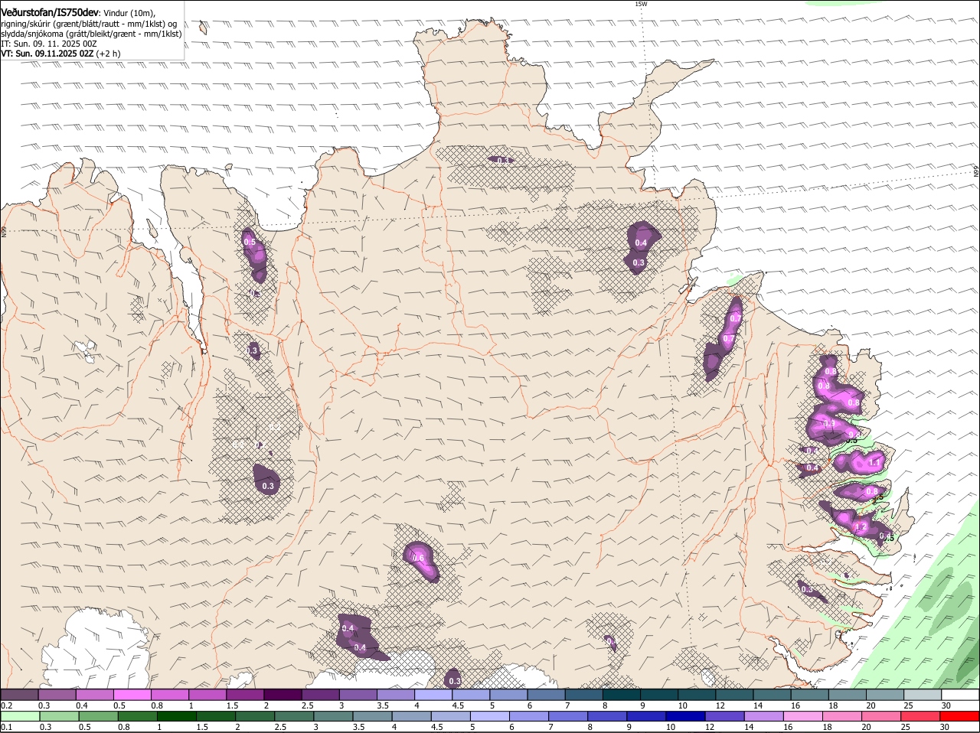This screenshot has height=733, width=980.
Task: Pick the 4 swatch in upper snow legend
Action: [x=433, y=695]
